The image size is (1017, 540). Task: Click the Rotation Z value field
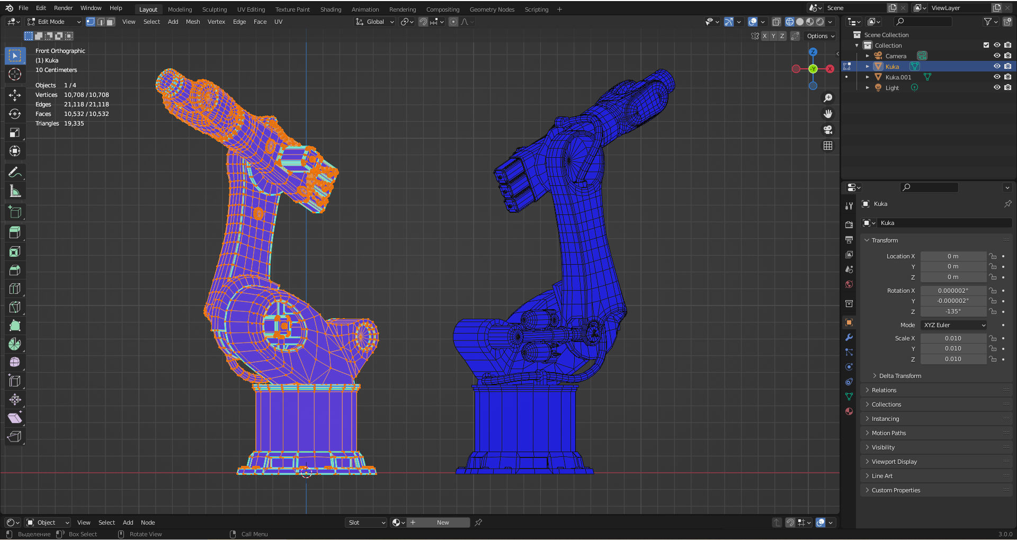click(953, 311)
